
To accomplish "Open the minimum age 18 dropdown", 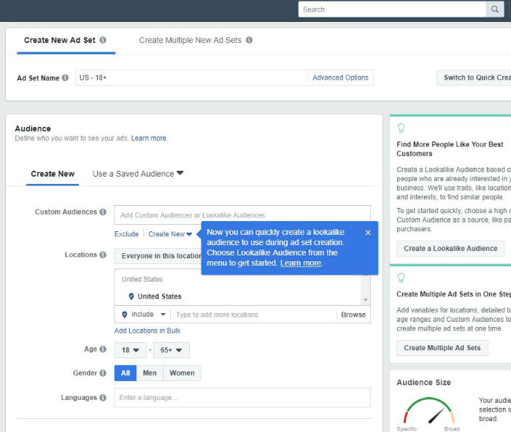I will [130, 350].
